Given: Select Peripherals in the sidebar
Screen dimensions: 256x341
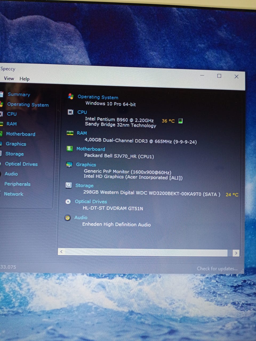Looking at the screenshot, I should (x=17, y=184).
